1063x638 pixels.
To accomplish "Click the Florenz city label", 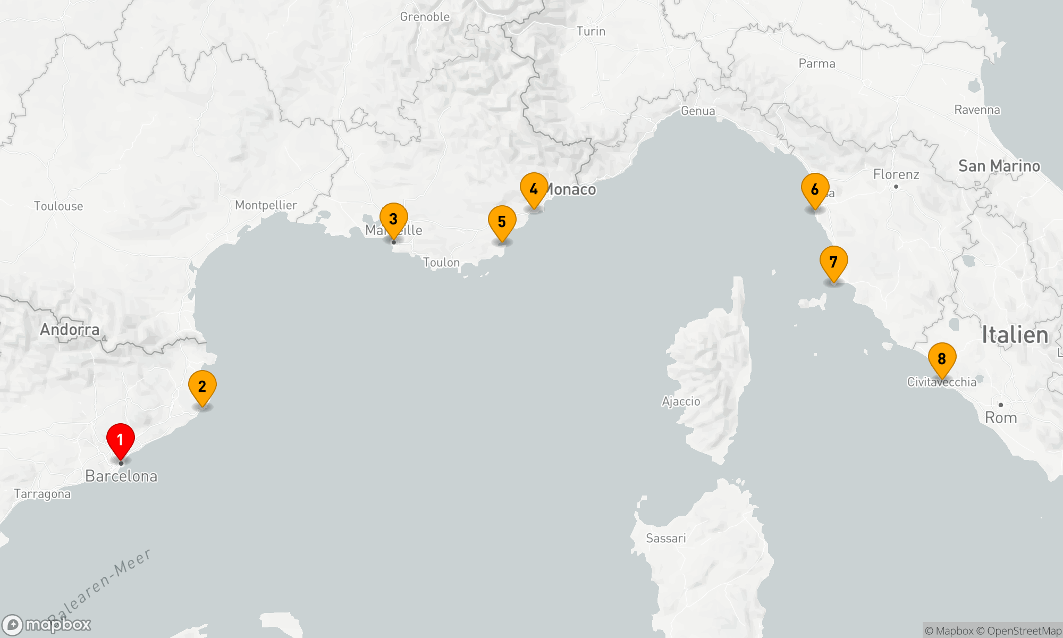I will click(x=896, y=174).
